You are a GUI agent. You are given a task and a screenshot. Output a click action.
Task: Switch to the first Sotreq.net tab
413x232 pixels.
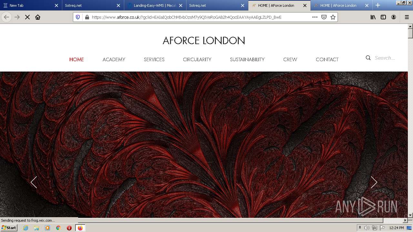point(93,5)
